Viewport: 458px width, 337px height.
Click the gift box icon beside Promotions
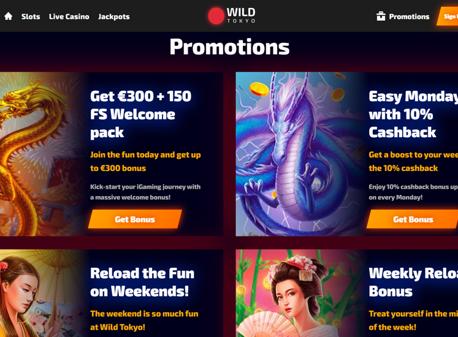[381, 16]
